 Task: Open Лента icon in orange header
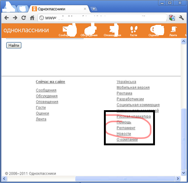coord(173,31)
